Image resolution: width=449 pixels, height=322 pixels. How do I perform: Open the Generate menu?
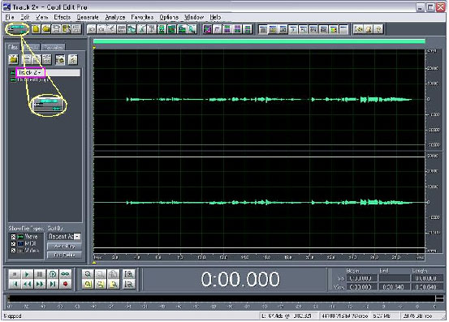coord(88,17)
